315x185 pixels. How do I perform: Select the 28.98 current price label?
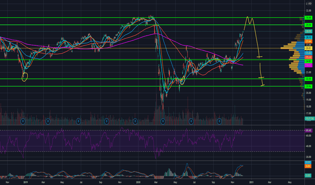click(x=308, y=31)
